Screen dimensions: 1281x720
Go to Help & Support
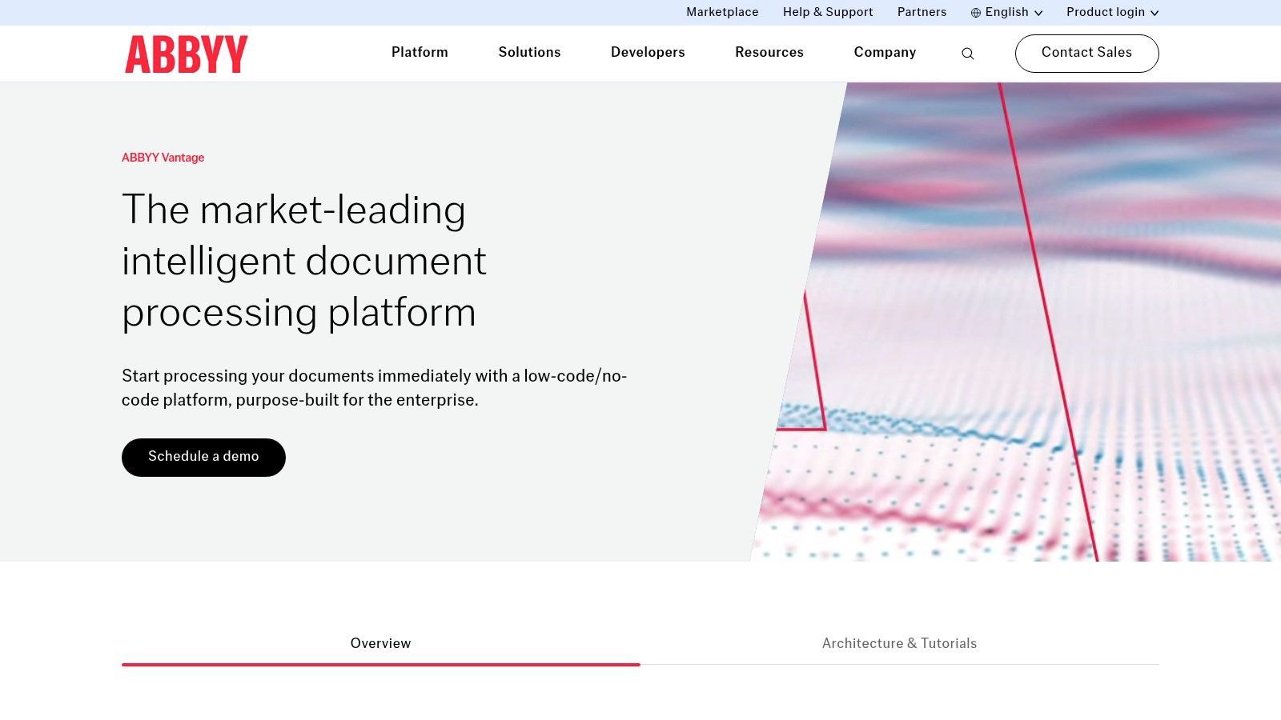click(x=828, y=12)
